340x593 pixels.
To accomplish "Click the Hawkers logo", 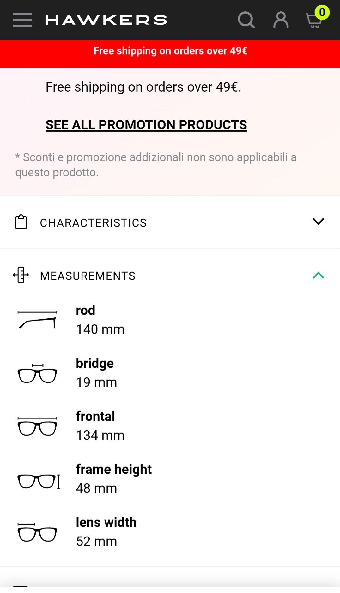I will pyautogui.click(x=106, y=20).
